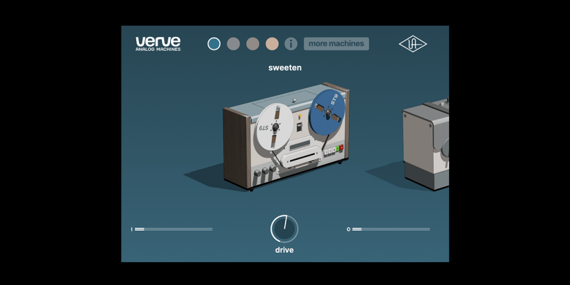Click the drive knob
570x285 pixels.
[x=284, y=229]
